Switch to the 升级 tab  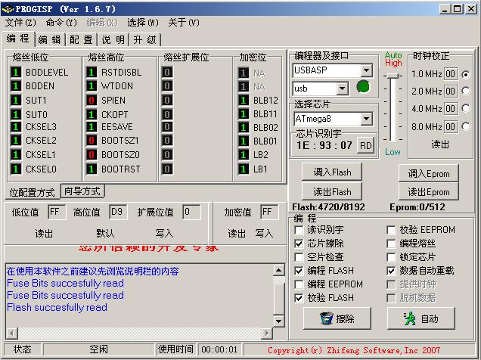[x=145, y=39]
